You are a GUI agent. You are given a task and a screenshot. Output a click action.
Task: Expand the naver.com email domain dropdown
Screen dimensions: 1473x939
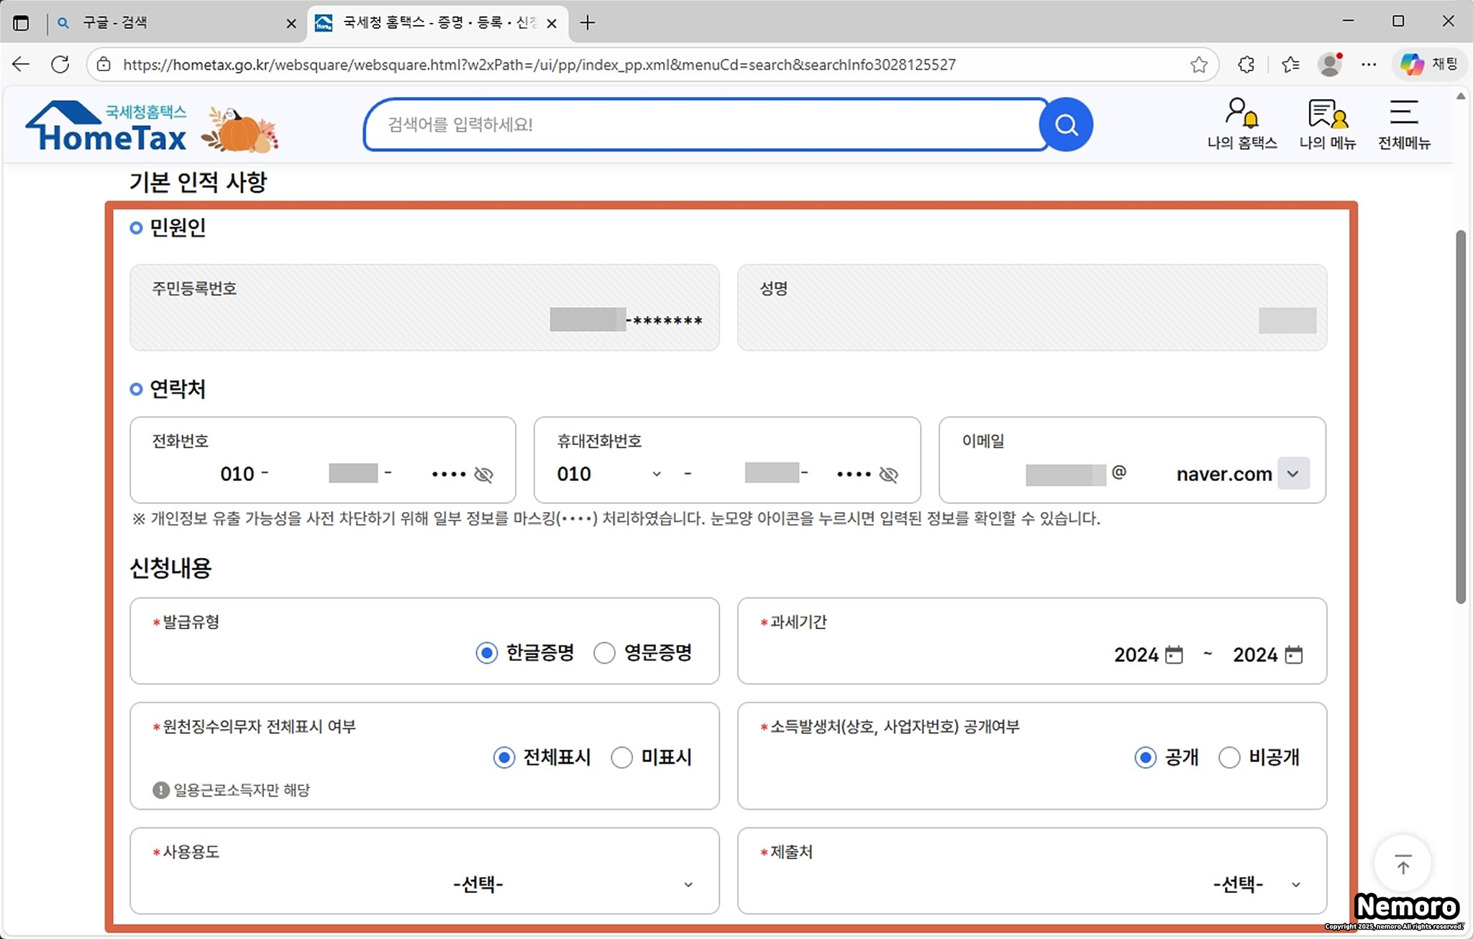coord(1292,474)
